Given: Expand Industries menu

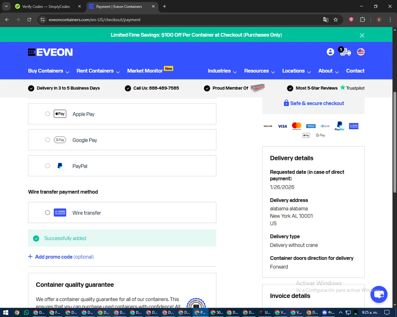Looking at the screenshot, I should point(222,71).
